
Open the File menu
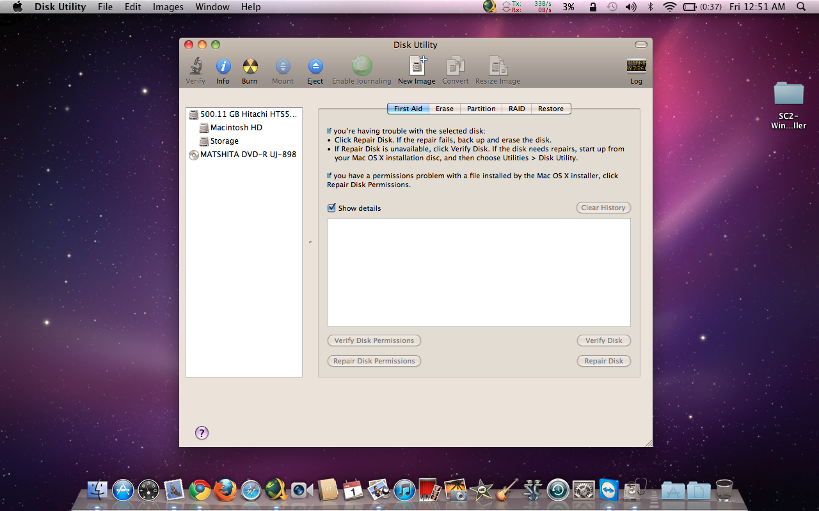pyautogui.click(x=105, y=7)
